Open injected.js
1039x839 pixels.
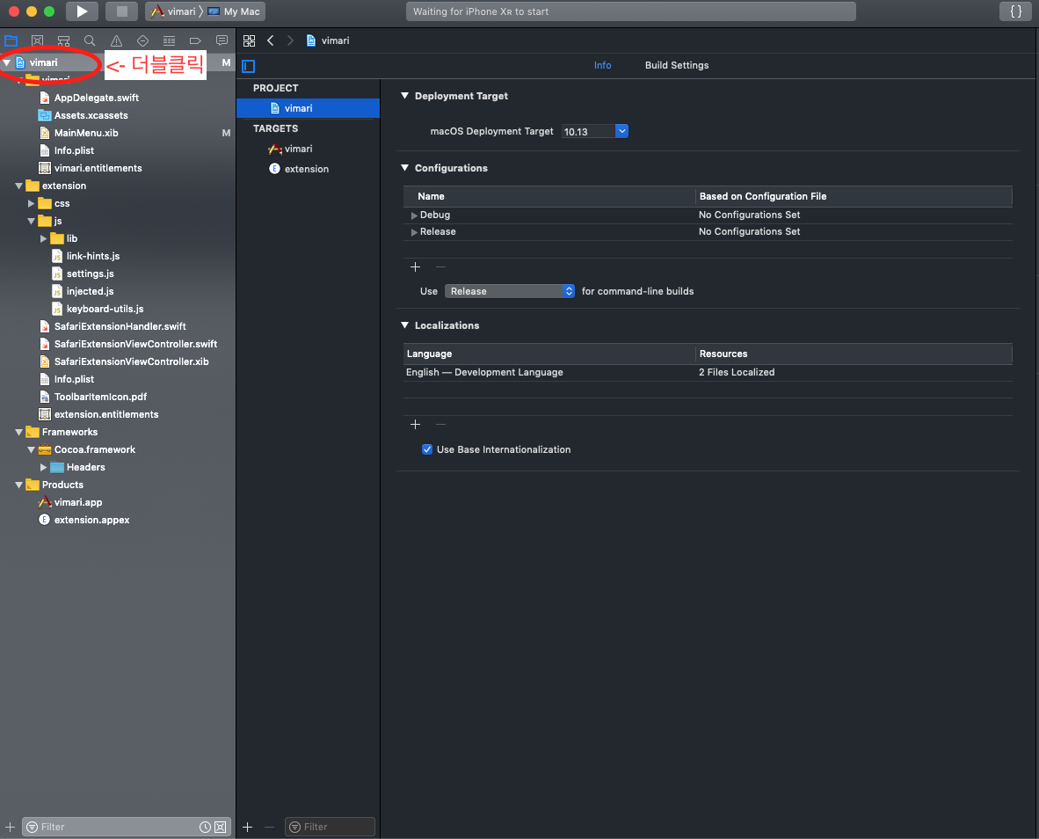coord(91,291)
